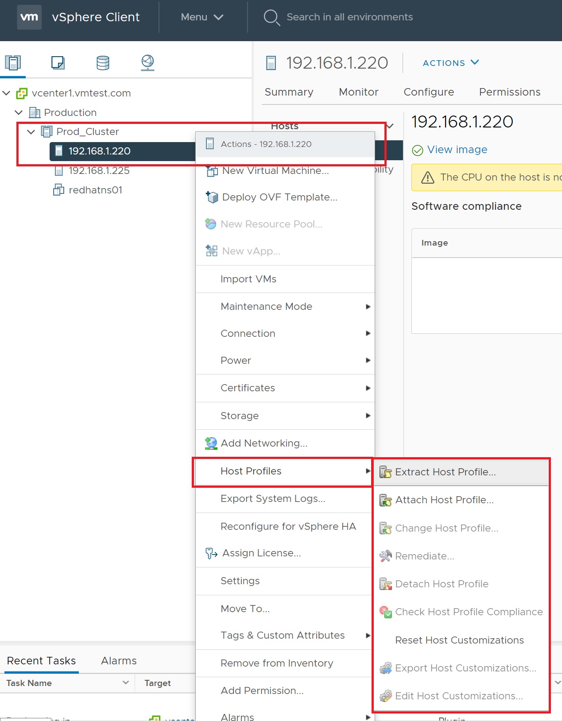
Task: Choose Maintenance Mode from context menu
Action: click(266, 306)
